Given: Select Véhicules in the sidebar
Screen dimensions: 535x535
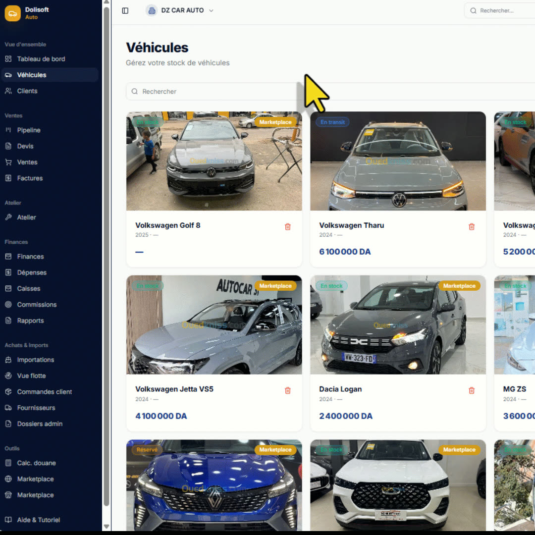Looking at the screenshot, I should coord(50,75).
